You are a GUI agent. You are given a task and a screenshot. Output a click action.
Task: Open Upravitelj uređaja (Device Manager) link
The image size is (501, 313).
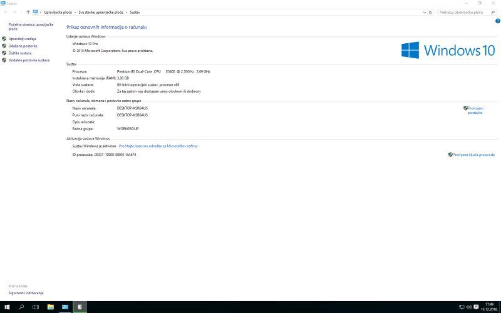click(22, 39)
